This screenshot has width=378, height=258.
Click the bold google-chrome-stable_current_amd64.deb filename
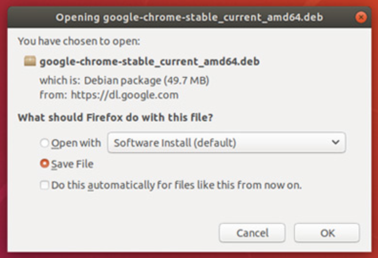tap(149, 61)
